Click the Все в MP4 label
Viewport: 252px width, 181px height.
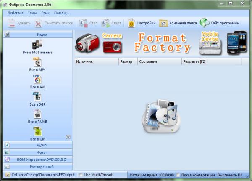37,70
